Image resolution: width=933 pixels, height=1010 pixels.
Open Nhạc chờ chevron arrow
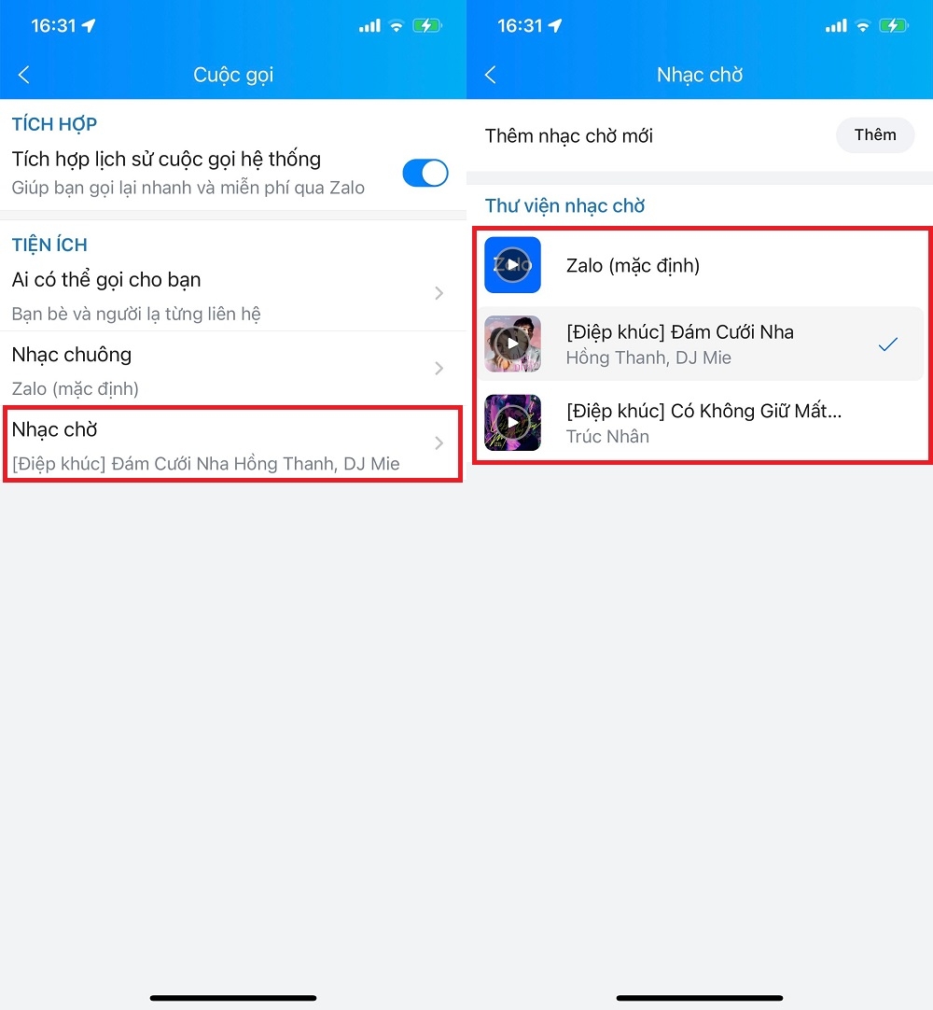pos(439,442)
